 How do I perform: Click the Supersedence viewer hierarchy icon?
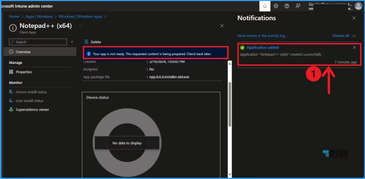coord(11,110)
